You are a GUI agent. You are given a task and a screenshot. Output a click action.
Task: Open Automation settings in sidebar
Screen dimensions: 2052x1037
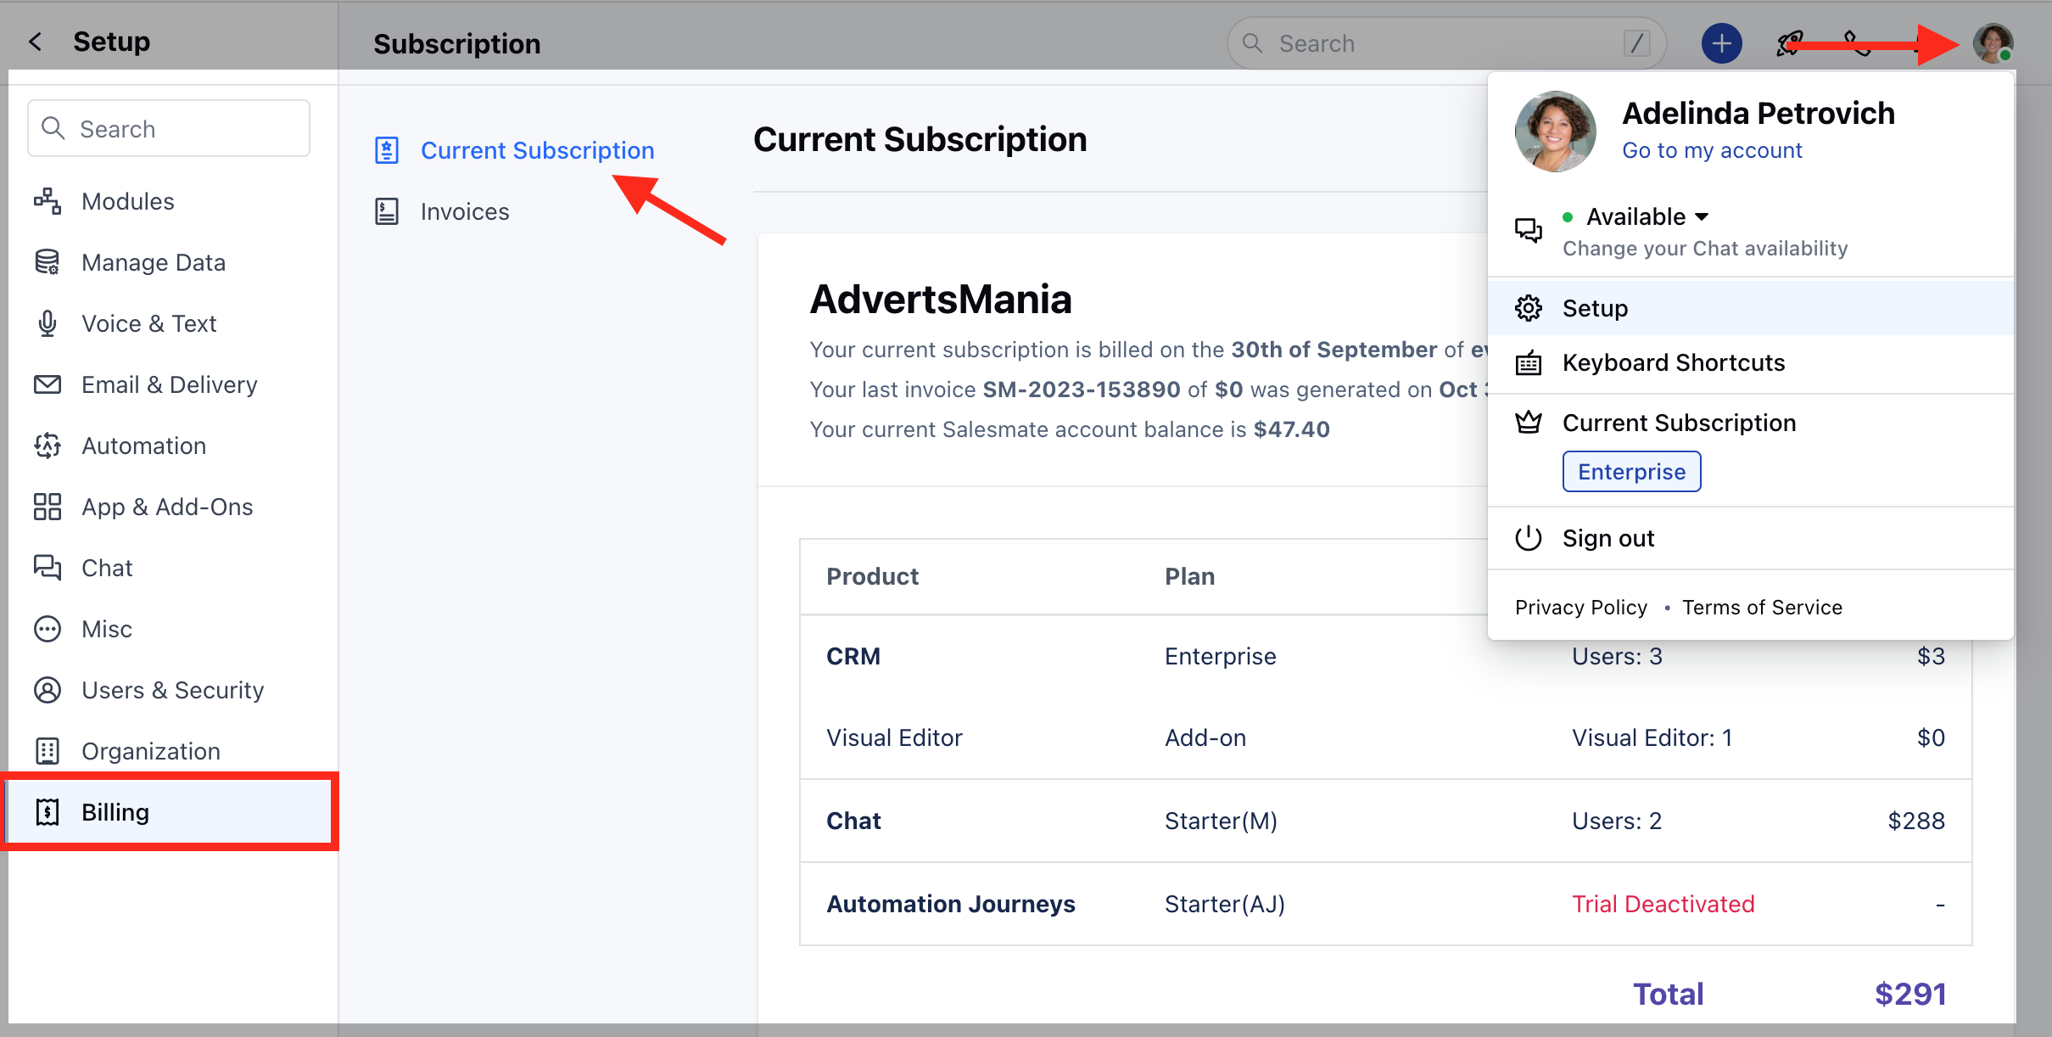143,446
